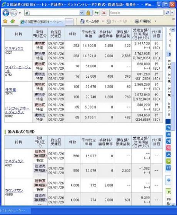
Task: Click the red Stop loading button
Action: pyautogui.click(x=104, y=13)
